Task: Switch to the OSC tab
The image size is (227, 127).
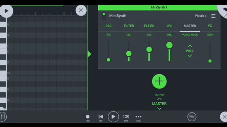Action: pos(109,26)
